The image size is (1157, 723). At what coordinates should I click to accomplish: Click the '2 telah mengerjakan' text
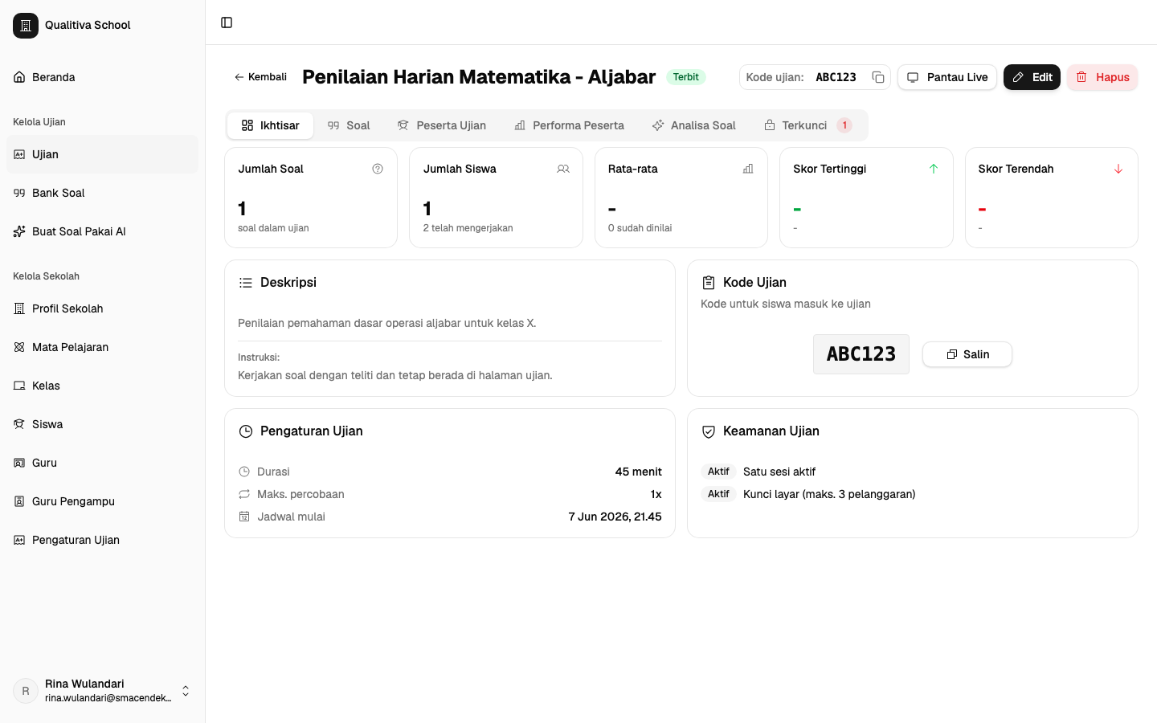tap(468, 228)
